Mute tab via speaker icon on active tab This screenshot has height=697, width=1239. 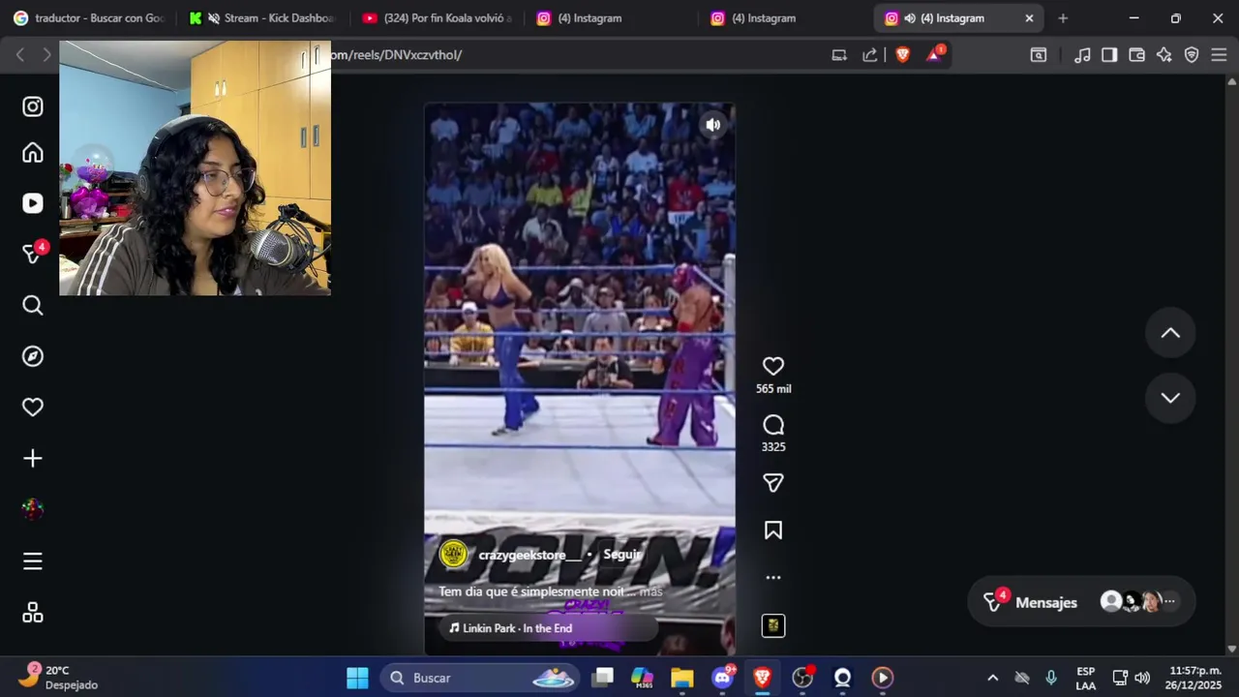[910, 18]
